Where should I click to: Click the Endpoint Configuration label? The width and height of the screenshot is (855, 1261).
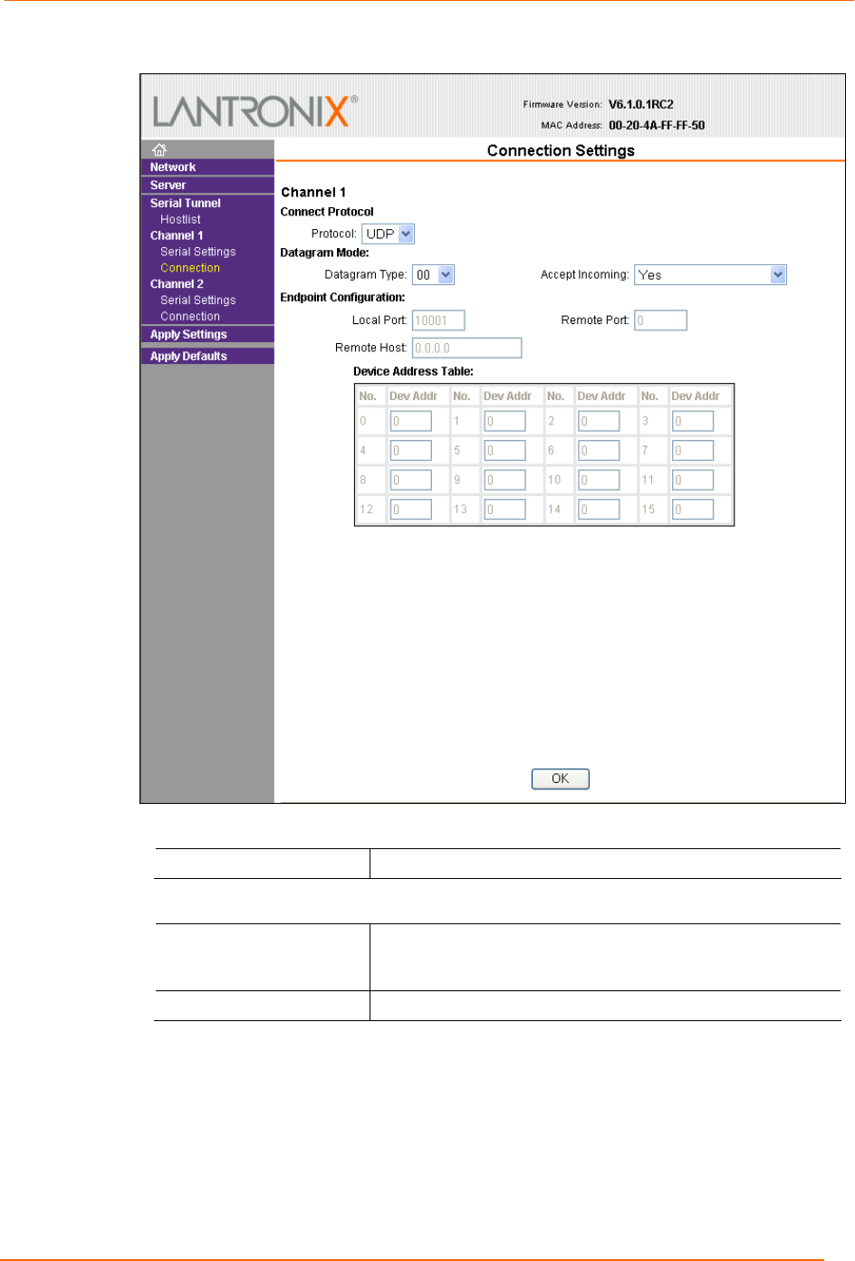pyautogui.click(x=342, y=298)
